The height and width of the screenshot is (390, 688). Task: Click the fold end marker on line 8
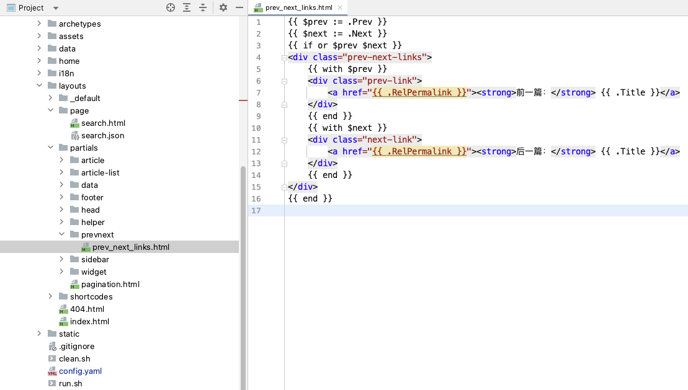click(284, 104)
